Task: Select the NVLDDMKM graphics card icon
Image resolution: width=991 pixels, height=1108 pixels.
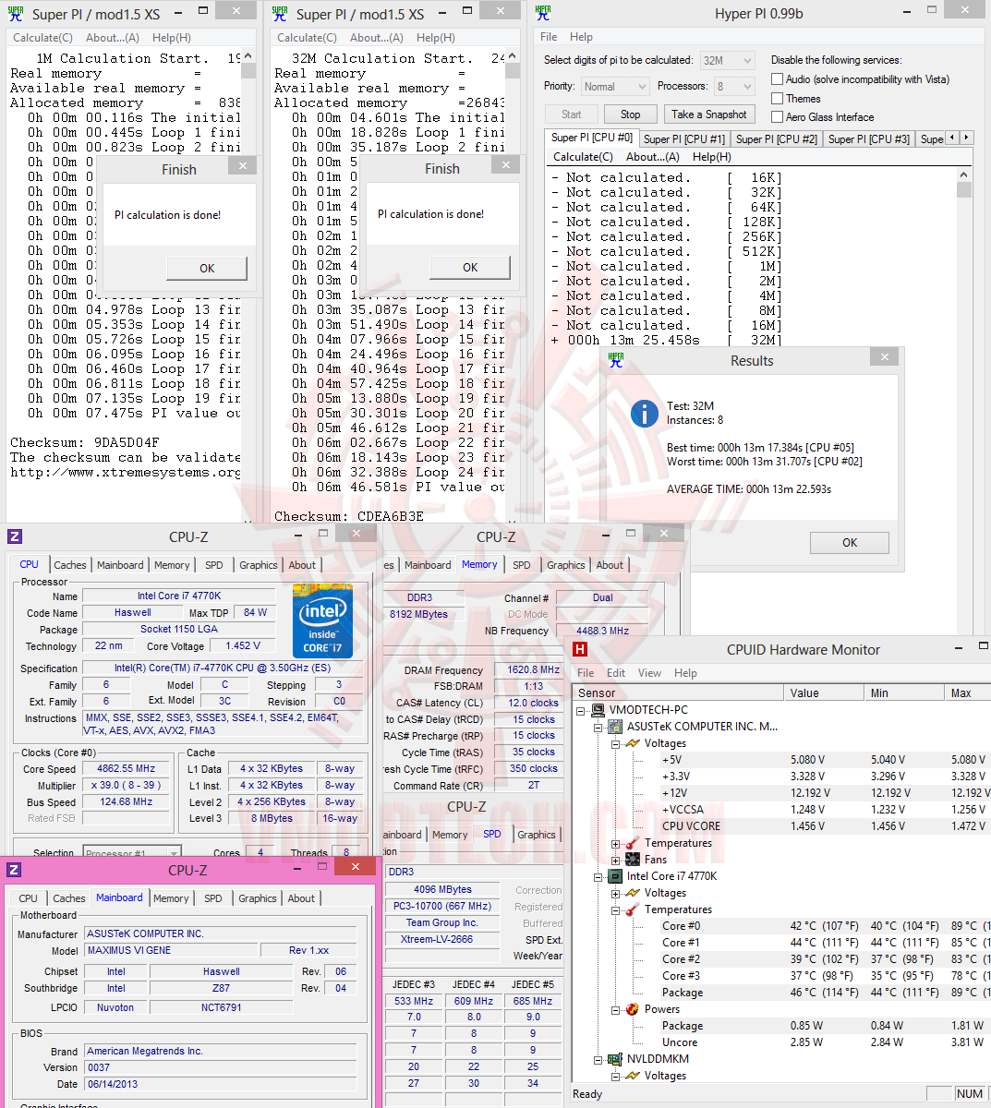Action: coord(616,1059)
